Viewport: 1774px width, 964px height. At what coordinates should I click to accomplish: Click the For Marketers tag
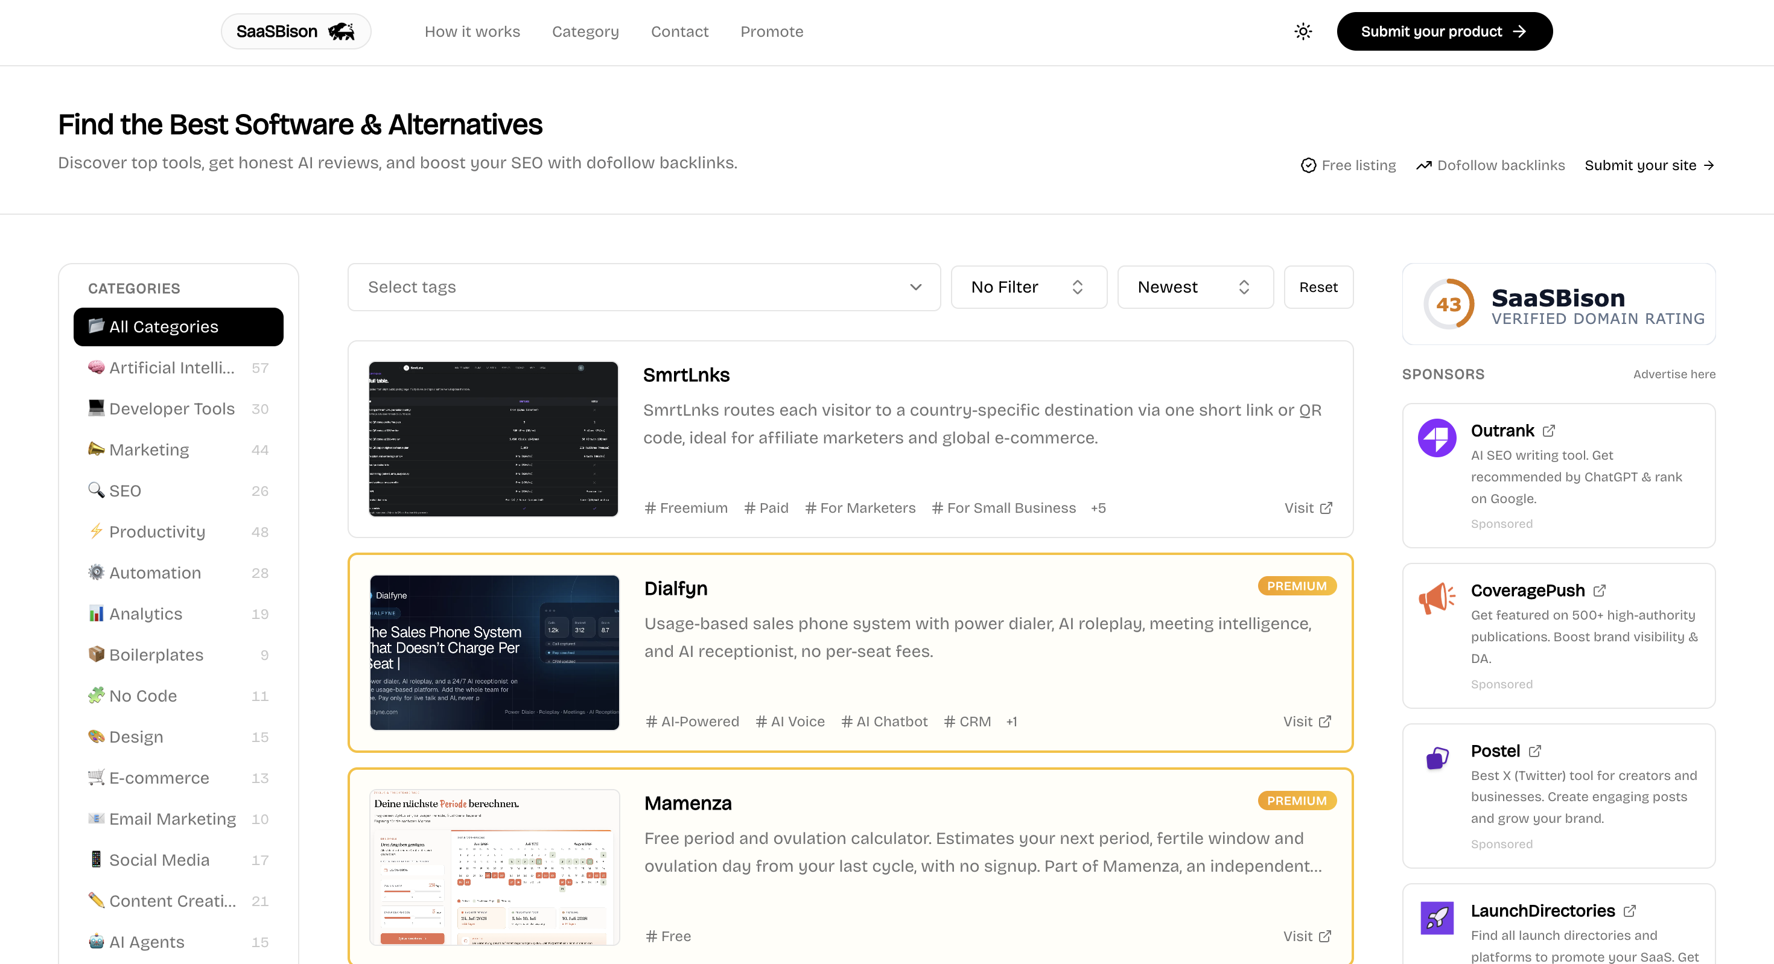click(860, 508)
